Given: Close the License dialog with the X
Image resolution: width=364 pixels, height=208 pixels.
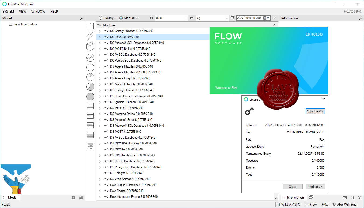Looking at the screenshot, I should click(x=324, y=99).
